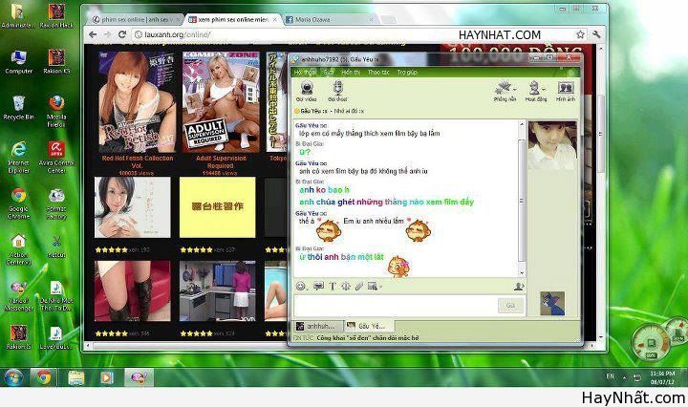The height and width of the screenshot is (407, 688).
Task: Expand the Hoạt động dropdown arrow
Action: click(544, 89)
